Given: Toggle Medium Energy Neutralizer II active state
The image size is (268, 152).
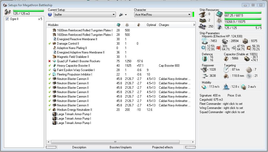Looking at the screenshot, I should click(50, 110).
